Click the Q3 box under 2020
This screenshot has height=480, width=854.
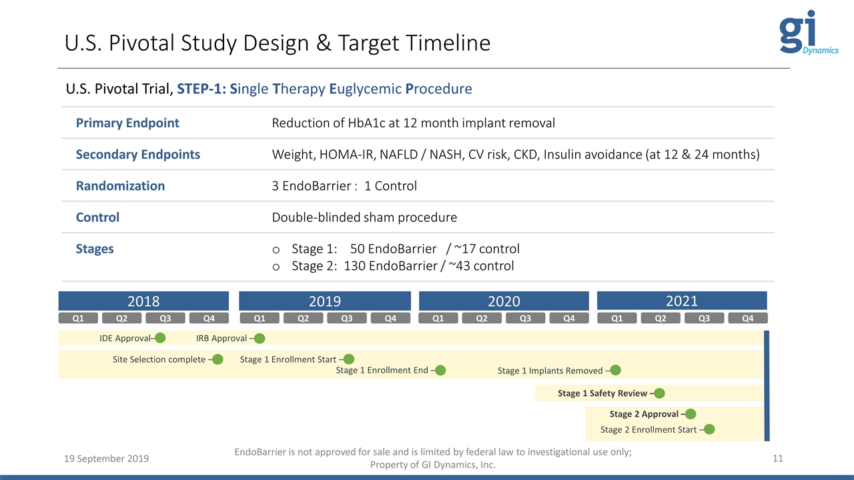tap(526, 319)
